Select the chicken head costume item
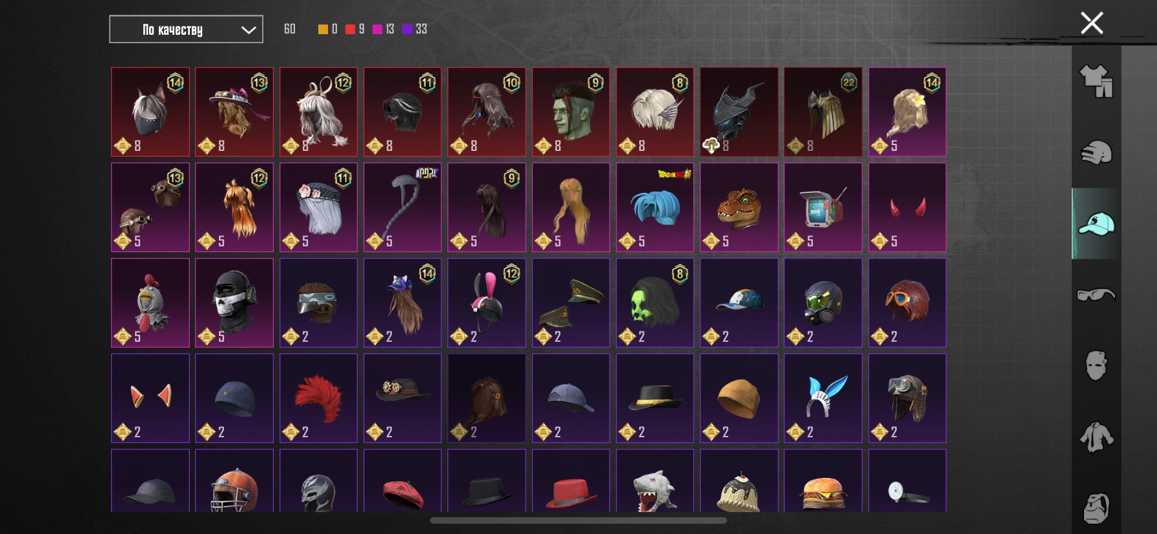Screen dimensions: 1157x534 [x=150, y=303]
